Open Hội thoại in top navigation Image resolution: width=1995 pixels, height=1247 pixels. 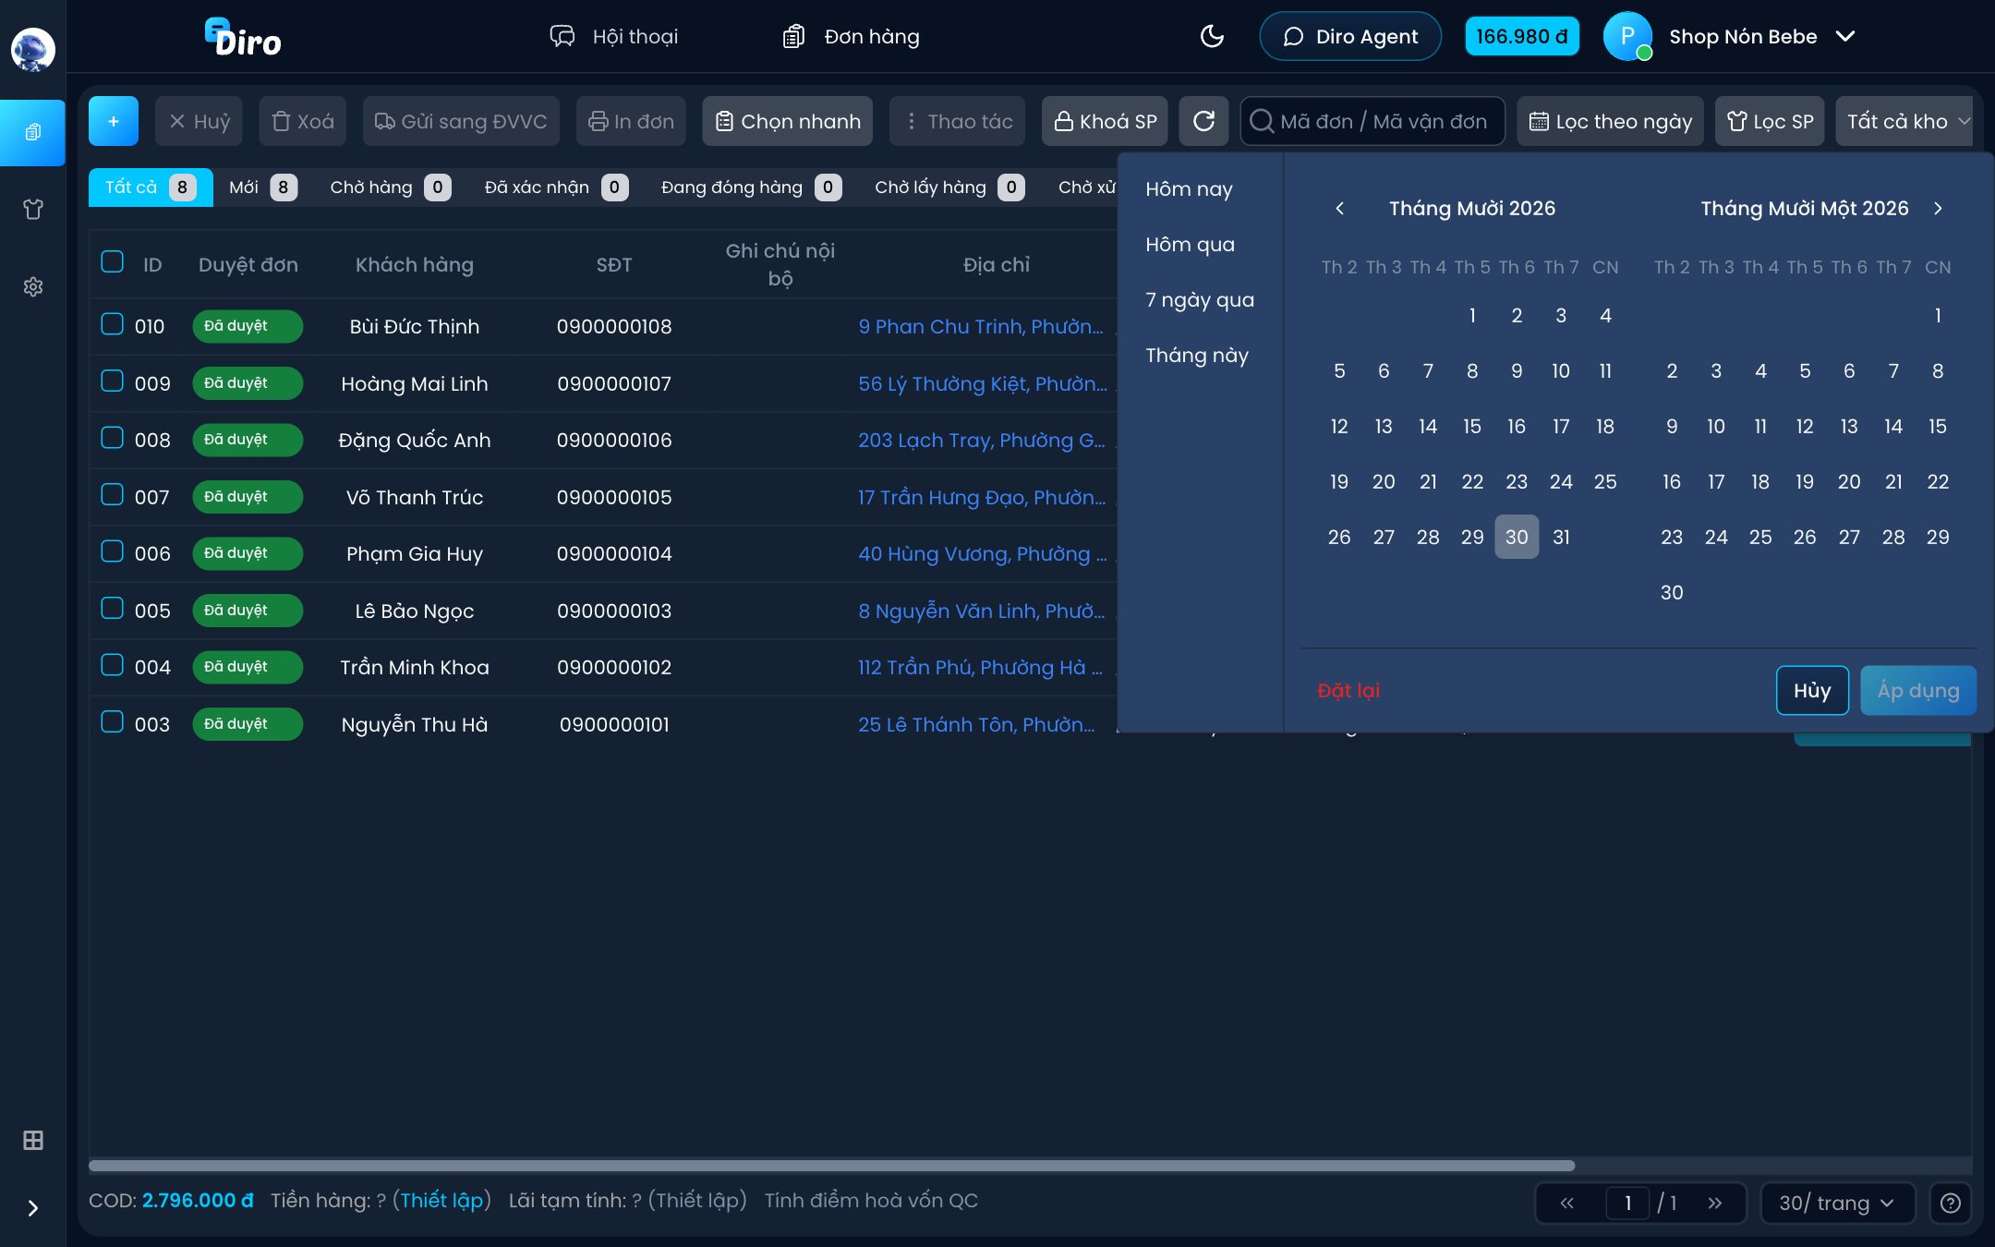pyautogui.click(x=614, y=36)
